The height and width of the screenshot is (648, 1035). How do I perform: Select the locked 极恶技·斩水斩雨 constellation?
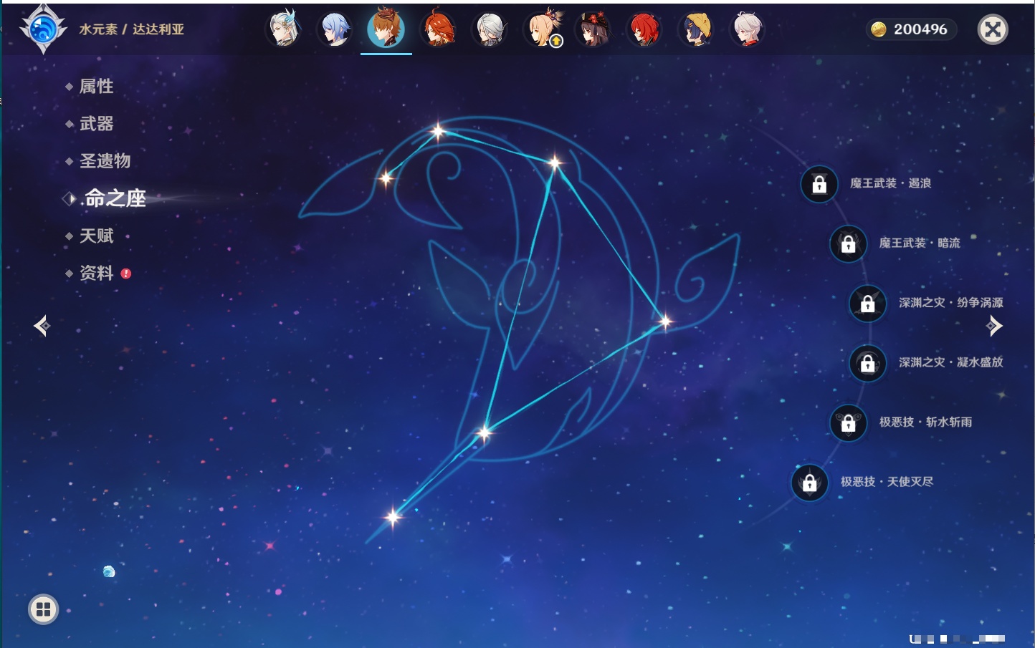[848, 422]
